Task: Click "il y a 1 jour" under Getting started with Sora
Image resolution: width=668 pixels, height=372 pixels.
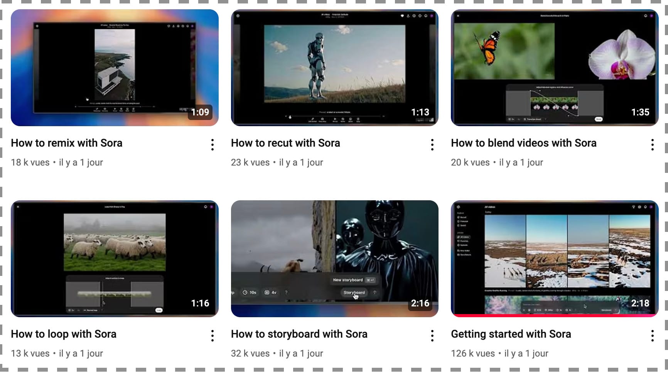Action: 526,353
